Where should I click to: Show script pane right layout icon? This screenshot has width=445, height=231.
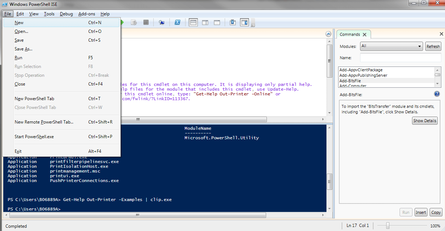click(205, 23)
